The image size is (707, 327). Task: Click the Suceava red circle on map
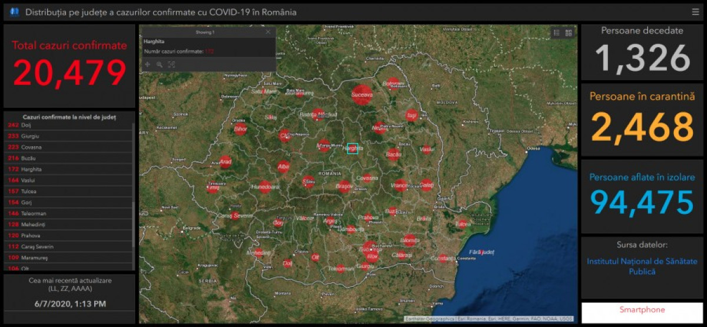[x=362, y=95]
